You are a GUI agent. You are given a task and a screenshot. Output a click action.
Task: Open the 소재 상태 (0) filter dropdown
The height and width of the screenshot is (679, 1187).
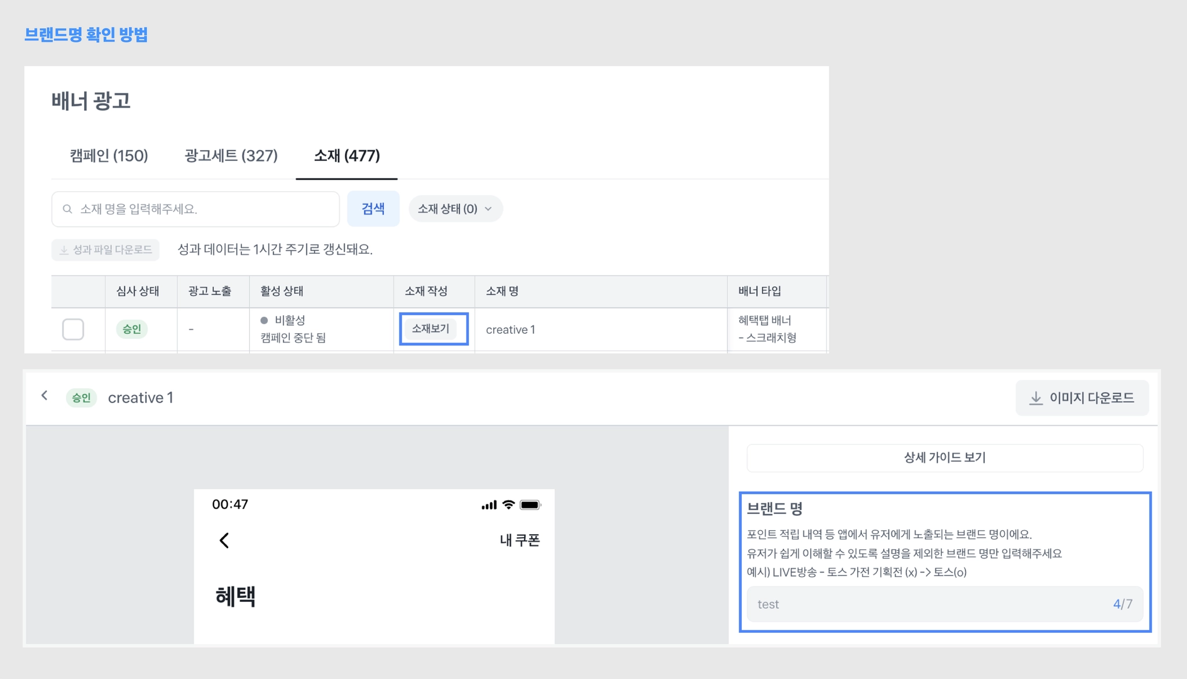pos(455,209)
